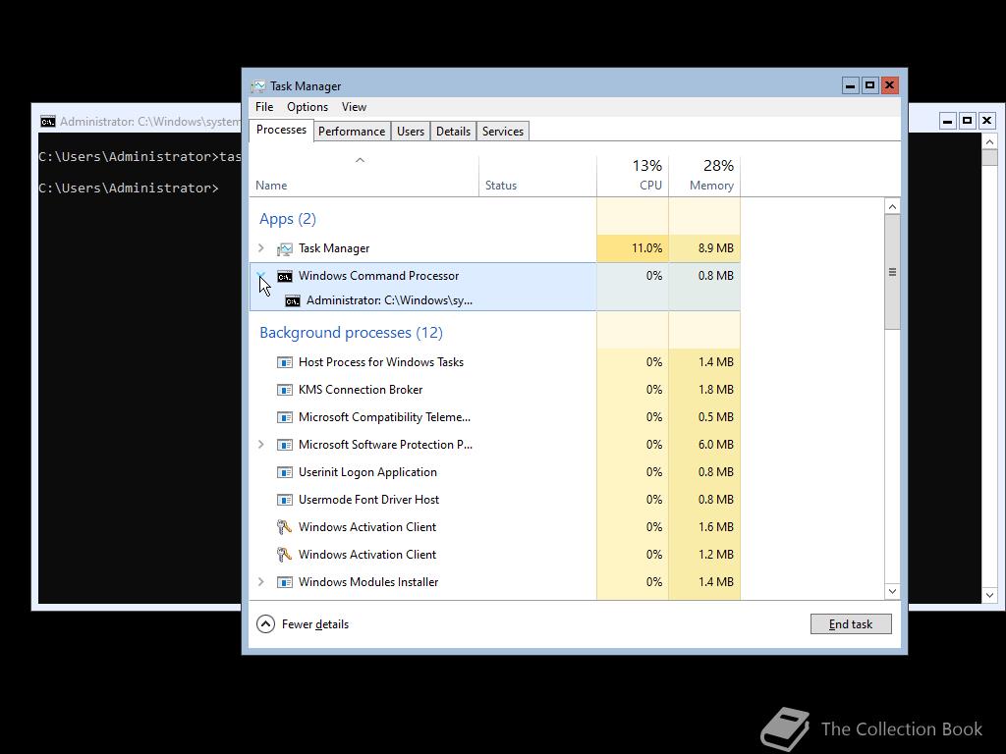Switch to the Details tab
1006x754 pixels.
point(454,132)
